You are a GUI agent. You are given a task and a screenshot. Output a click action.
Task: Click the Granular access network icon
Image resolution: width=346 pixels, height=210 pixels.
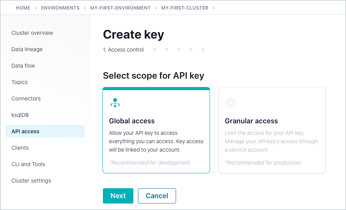231,102
